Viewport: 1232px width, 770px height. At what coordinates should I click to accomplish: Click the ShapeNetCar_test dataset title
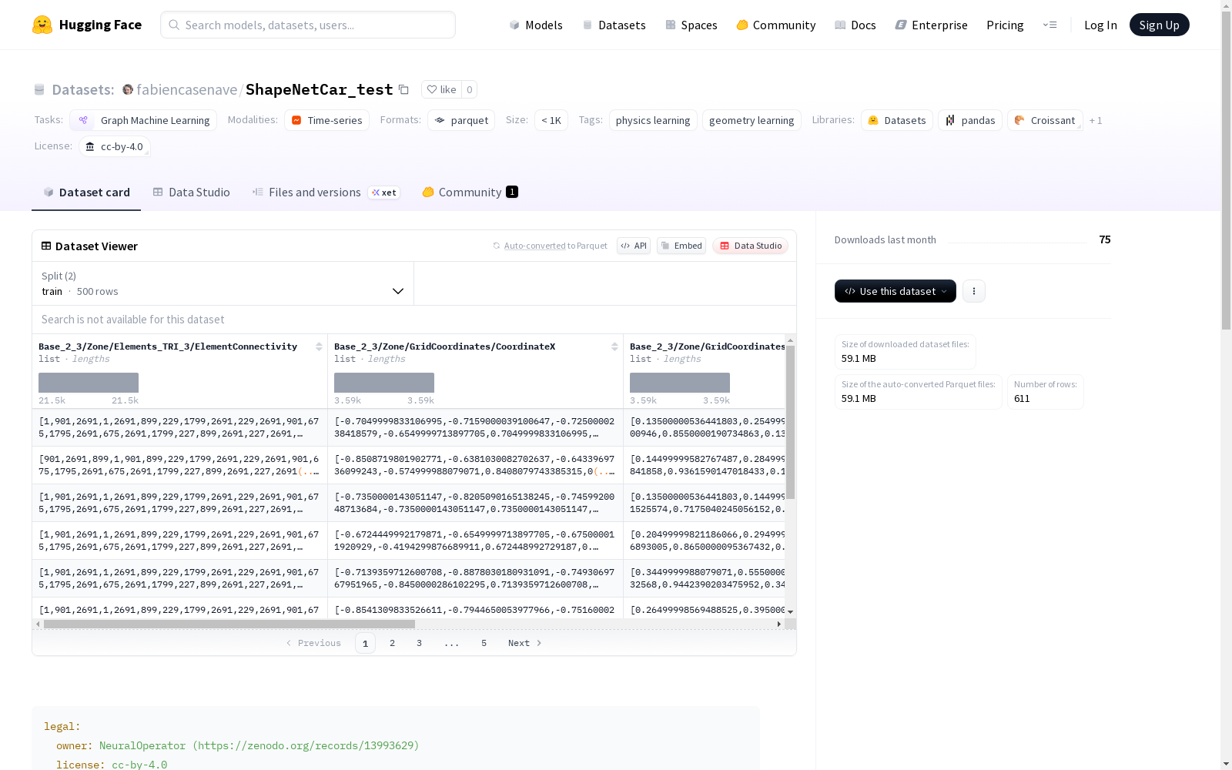(x=319, y=89)
